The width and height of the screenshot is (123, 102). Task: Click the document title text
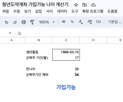(35, 5)
